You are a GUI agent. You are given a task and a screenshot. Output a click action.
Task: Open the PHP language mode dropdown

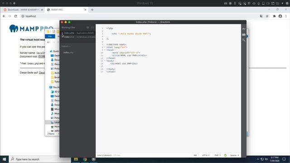click(x=217, y=155)
